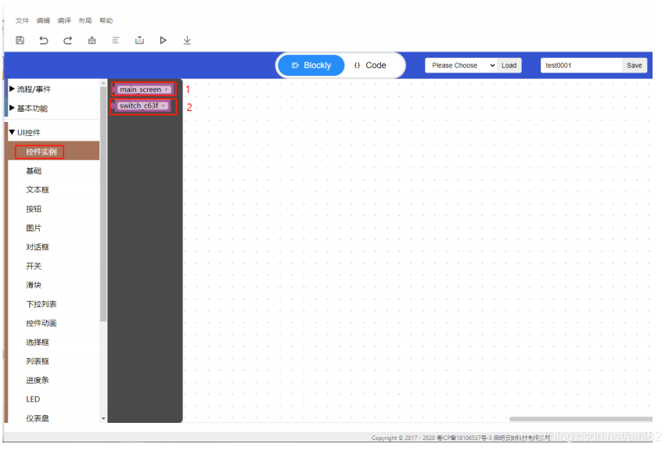The height and width of the screenshot is (451, 669).
Task: Open the 文件 menu
Action: pyautogui.click(x=22, y=20)
